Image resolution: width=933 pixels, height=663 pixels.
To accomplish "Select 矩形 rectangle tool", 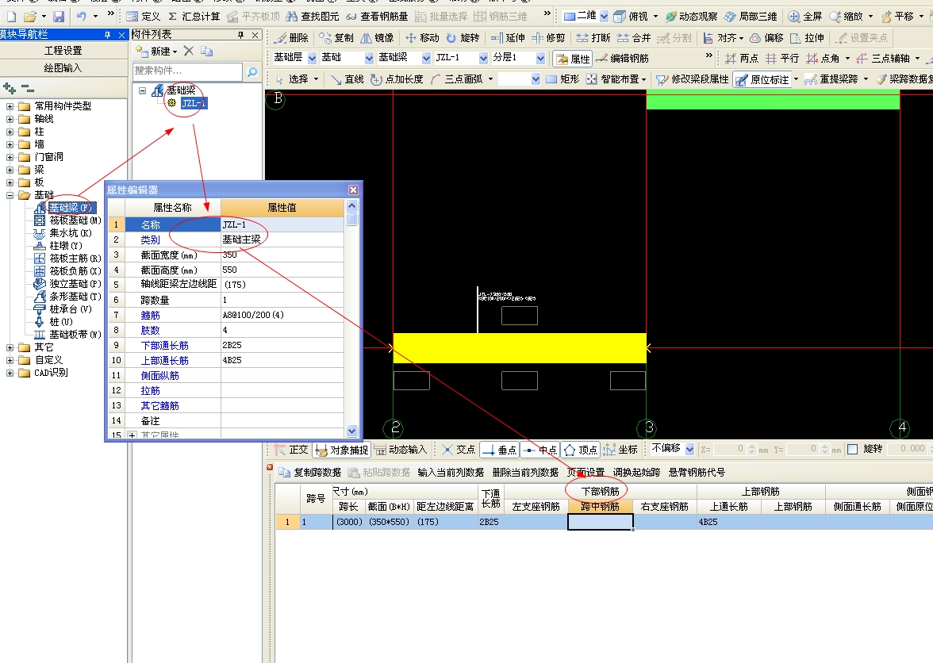I will coord(562,79).
